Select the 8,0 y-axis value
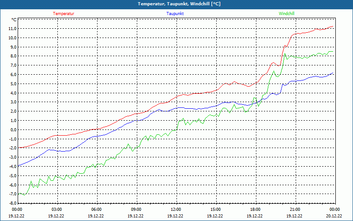353x221 pixels. tap(13, 56)
